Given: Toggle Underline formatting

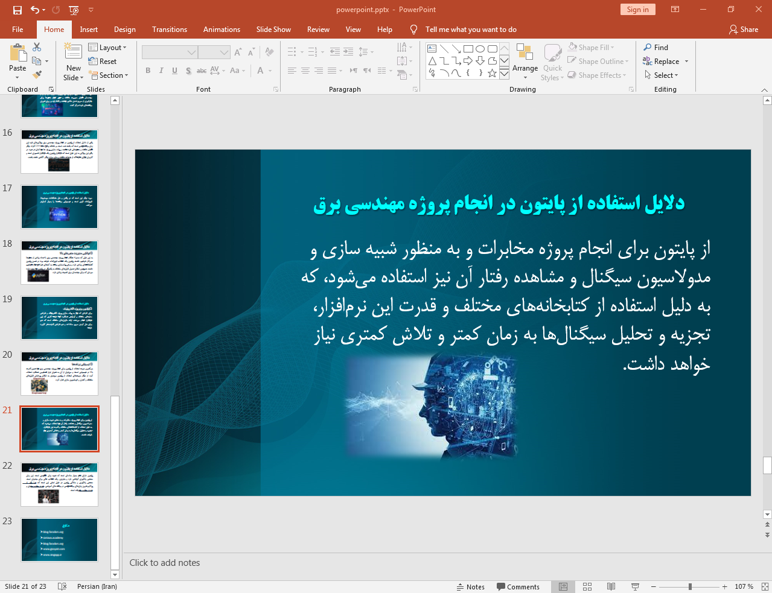Looking at the screenshot, I should click(174, 71).
